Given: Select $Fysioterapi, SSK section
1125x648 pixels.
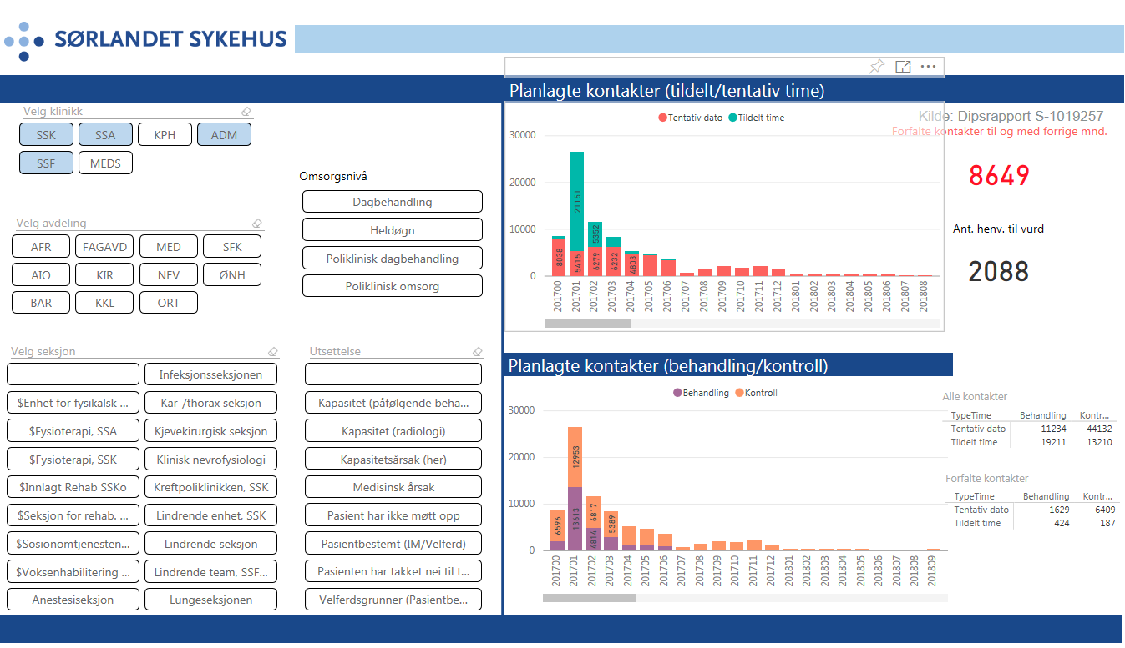Looking at the screenshot, I should [73, 460].
